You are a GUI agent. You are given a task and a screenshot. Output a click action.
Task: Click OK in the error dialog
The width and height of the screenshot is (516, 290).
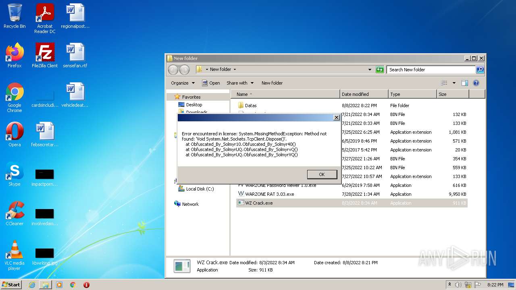(x=322, y=174)
